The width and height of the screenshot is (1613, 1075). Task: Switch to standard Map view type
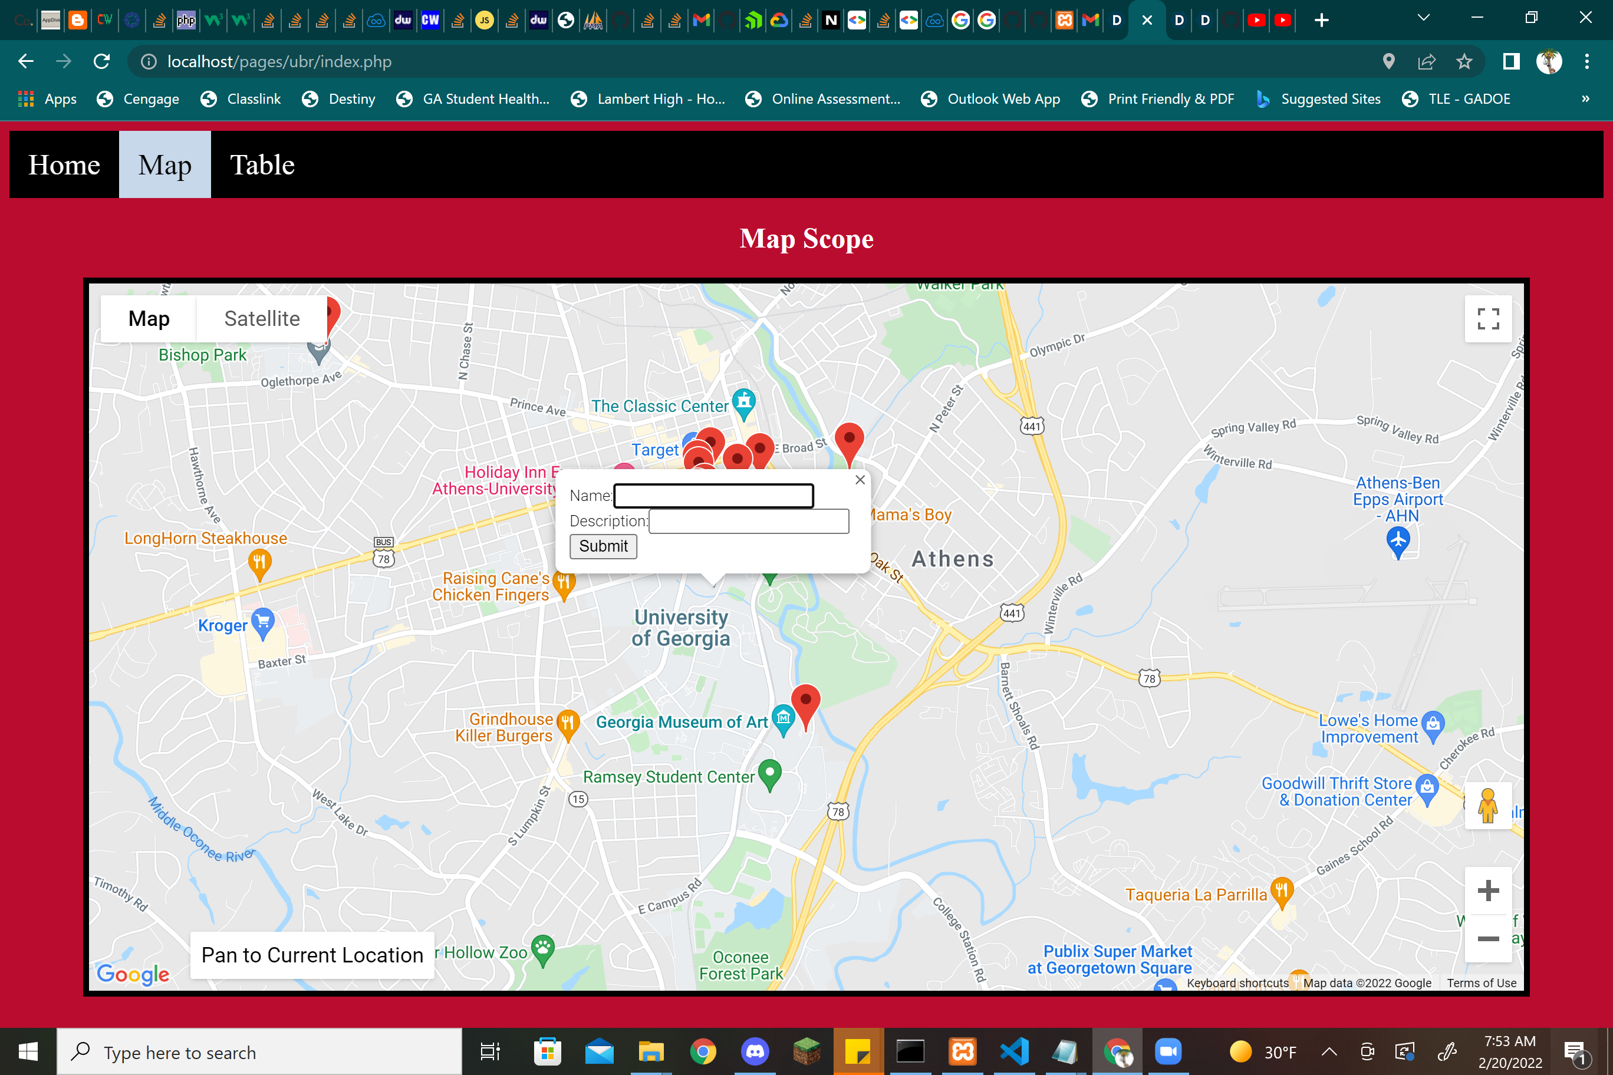tap(149, 319)
